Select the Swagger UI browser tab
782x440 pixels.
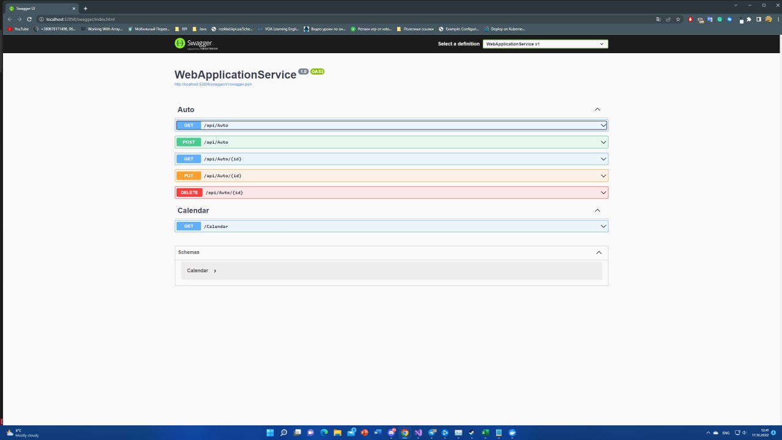(37, 8)
